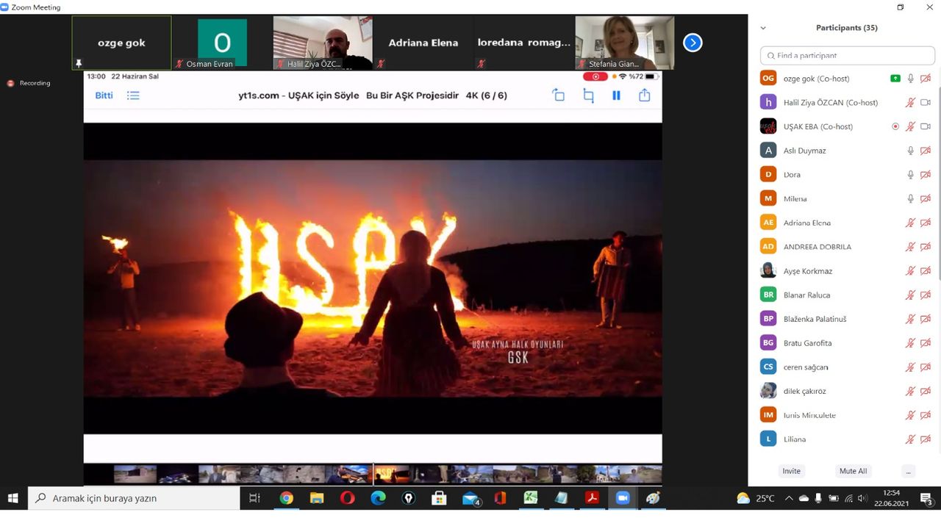Open Adobe Acrobat from the taskbar
Image resolution: width=941 pixels, height=529 pixels.
[x=592, y=498]
